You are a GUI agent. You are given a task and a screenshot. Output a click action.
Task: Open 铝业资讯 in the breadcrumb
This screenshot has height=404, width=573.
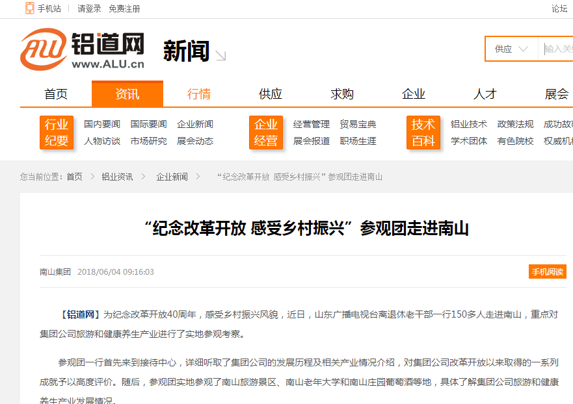117,177
